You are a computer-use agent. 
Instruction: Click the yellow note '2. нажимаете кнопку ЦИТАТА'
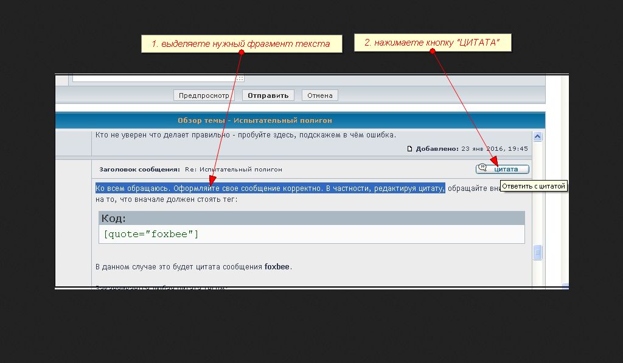(432, 43)
